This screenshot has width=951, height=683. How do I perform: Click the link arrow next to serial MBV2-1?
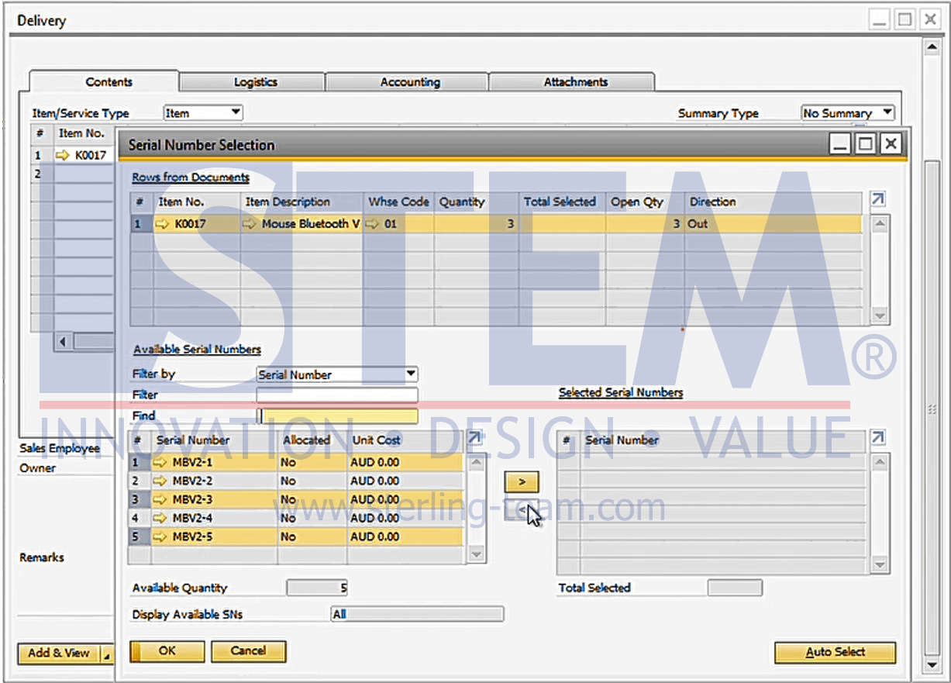(160, 462)
